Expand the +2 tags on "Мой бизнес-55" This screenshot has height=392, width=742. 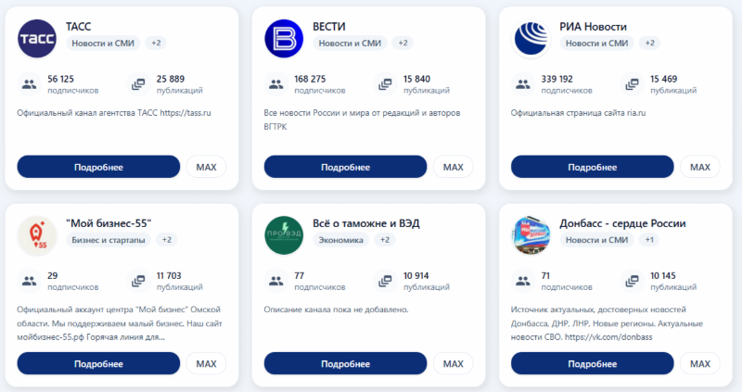coord(167,239)
